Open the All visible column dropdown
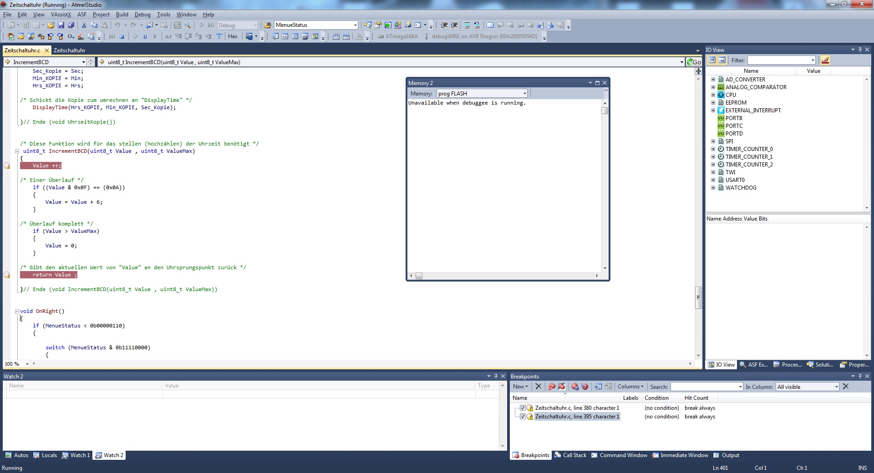 pos(836,387)
